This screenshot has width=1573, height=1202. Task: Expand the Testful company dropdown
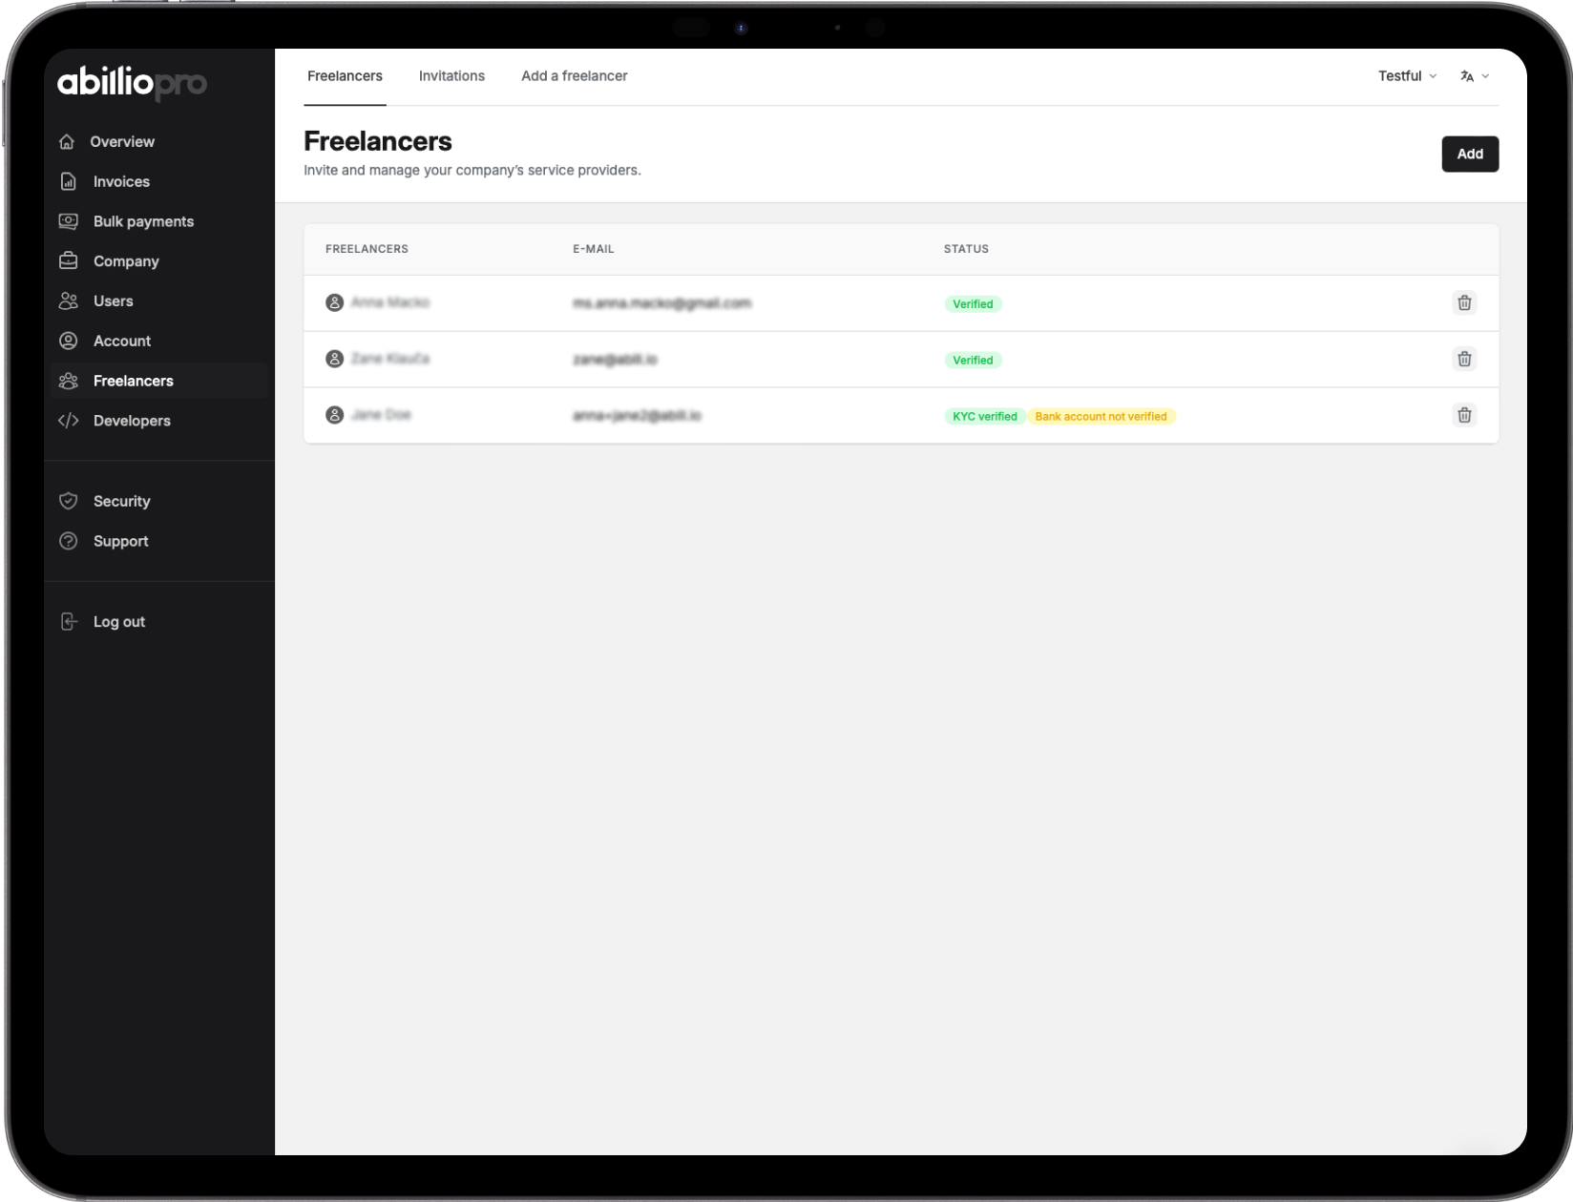point(1407,76)
